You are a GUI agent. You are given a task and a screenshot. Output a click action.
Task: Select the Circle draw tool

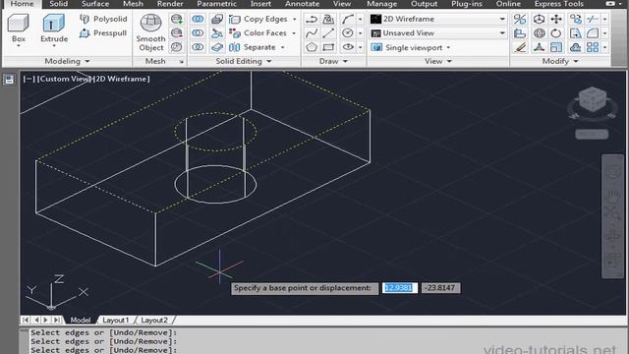pos(347,32)
